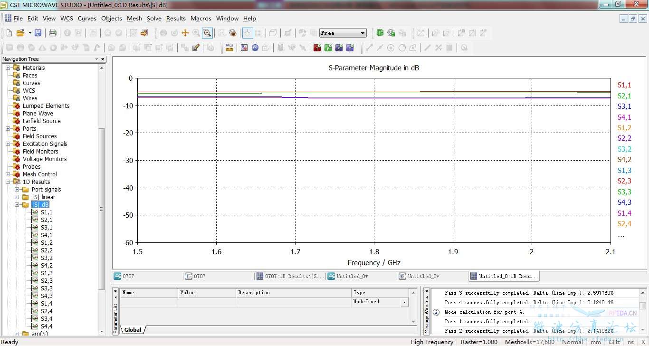Open the Solve menu

(x=154, y=19)
